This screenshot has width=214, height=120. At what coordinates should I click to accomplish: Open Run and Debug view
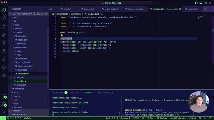coord(4,35)
